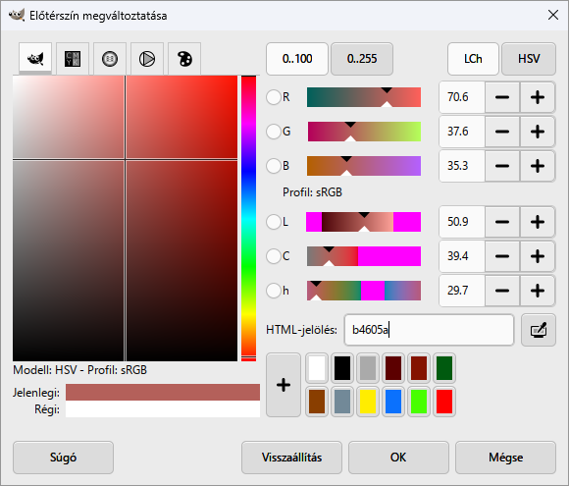Viewport: 569px width, 486px height.
Task: Decrease the R value with minus
Action: pyautogui.click(x=502, y=97)
